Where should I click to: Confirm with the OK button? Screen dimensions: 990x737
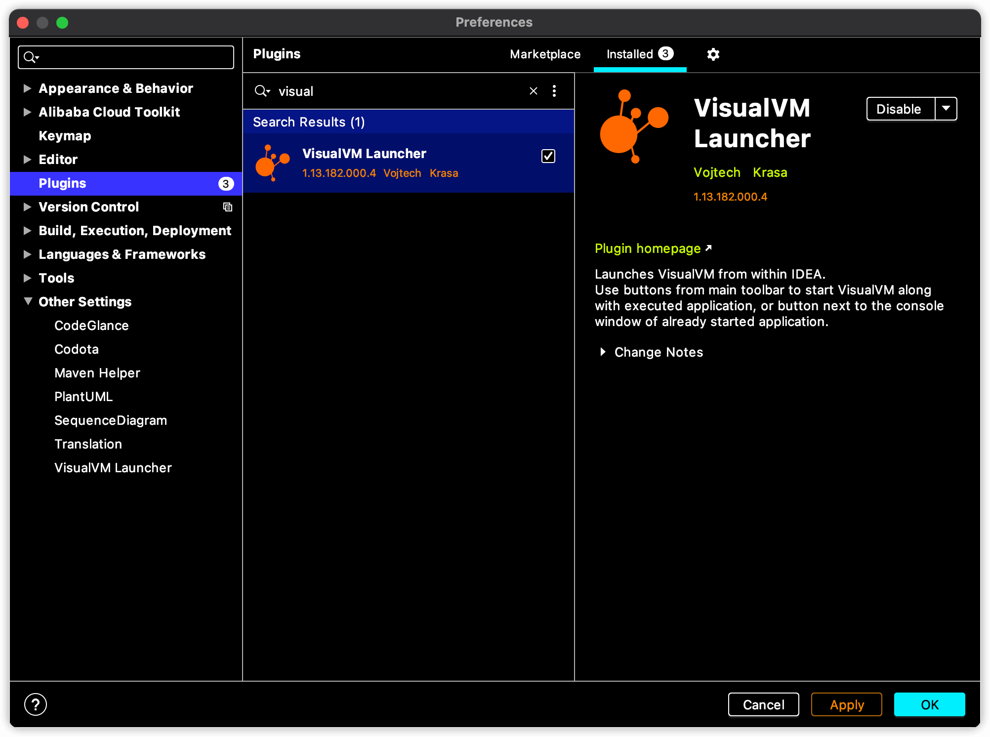(929, 704)
